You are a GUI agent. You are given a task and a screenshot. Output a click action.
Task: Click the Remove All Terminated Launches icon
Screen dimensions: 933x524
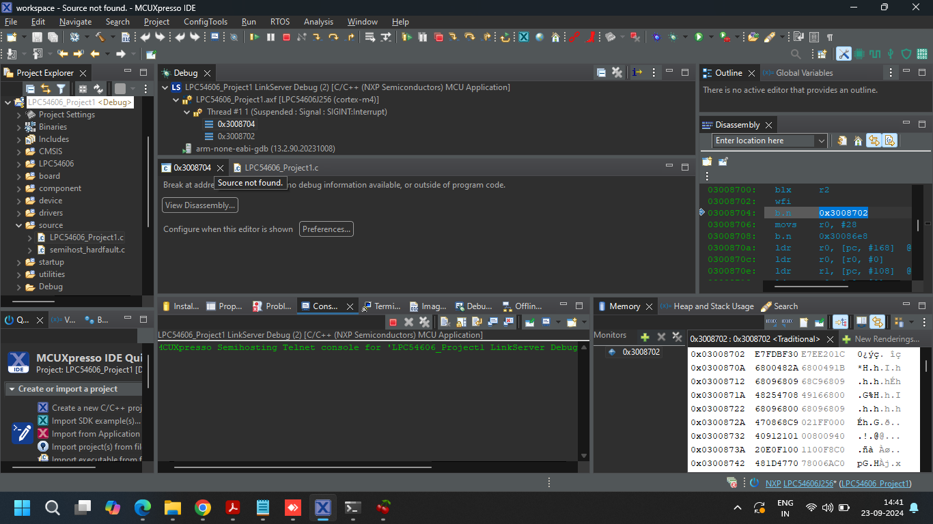click(x=424, y=321)
